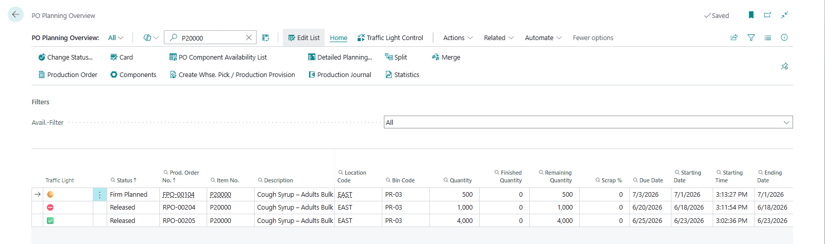Click the bookmark icon
The image size is (825, 244).
click(x=751, y=15)
